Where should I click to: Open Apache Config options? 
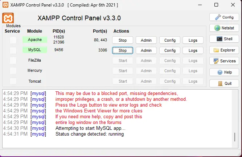(x=170, y=40)
